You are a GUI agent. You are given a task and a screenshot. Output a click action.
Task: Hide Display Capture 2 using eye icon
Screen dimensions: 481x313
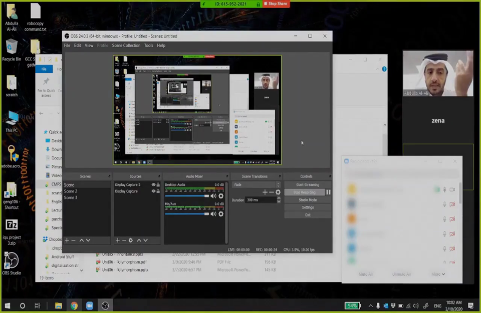tap(153, 185)
